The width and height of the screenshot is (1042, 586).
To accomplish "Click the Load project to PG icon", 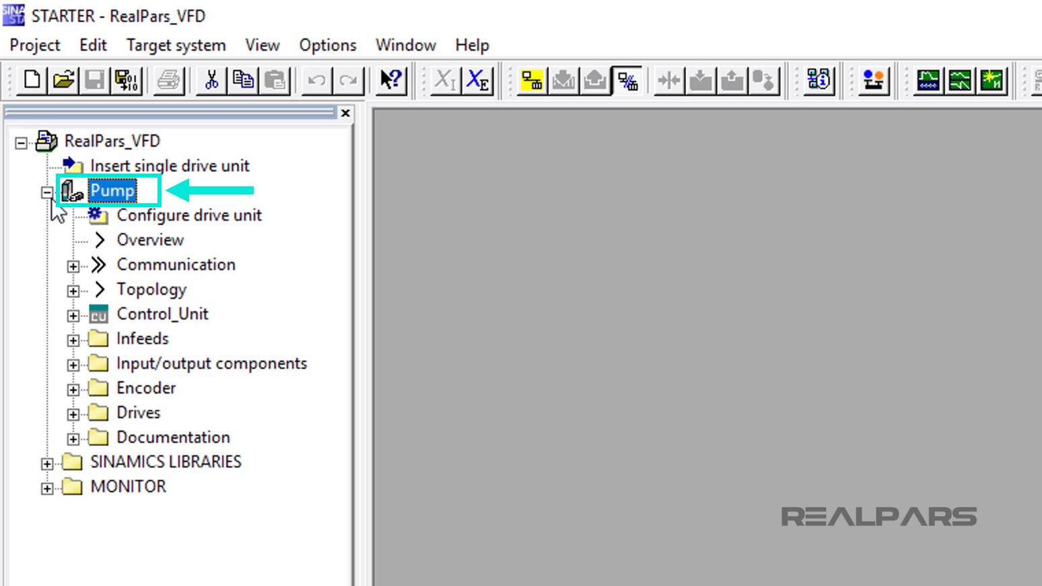I will point(595,80).
